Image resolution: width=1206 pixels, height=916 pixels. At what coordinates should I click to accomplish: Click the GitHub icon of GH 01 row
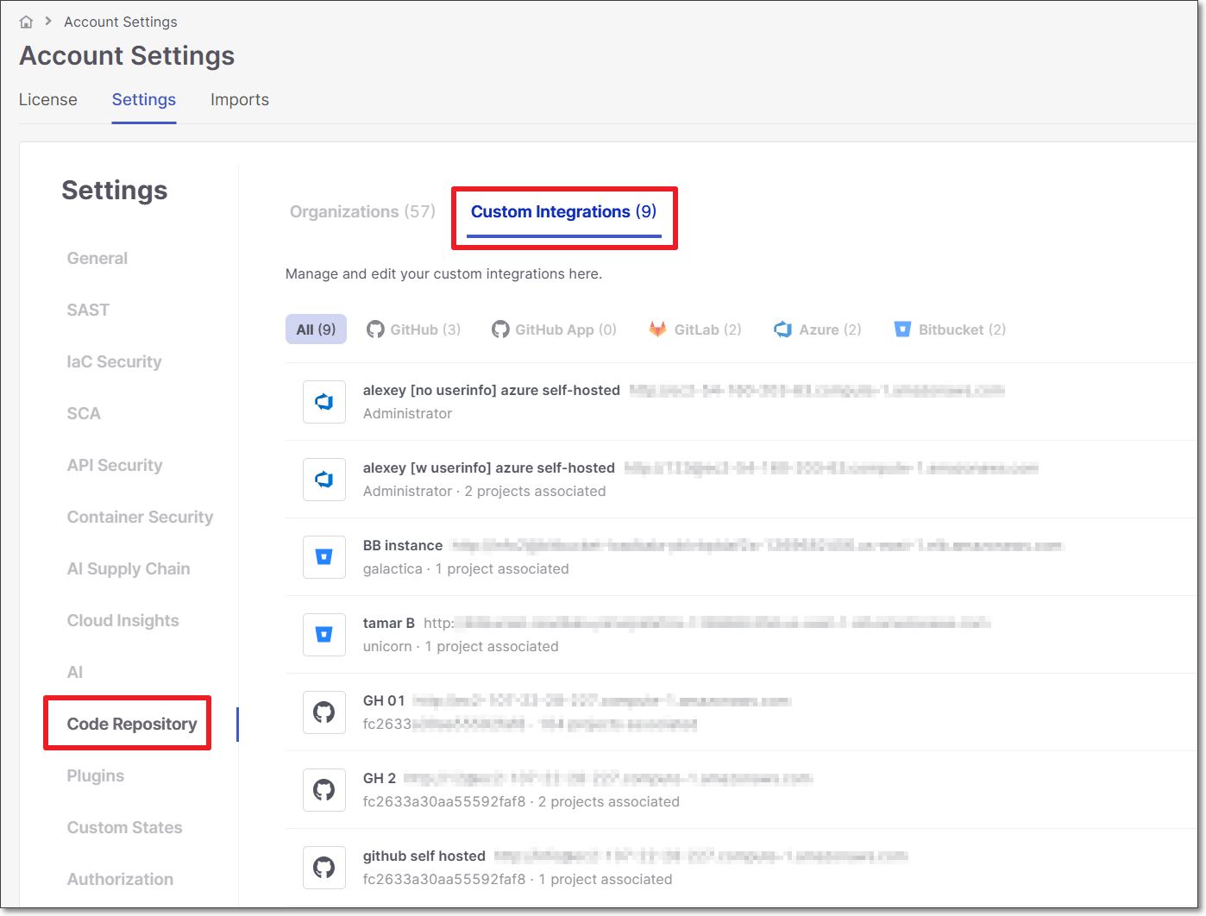click(x=324, y=712)
